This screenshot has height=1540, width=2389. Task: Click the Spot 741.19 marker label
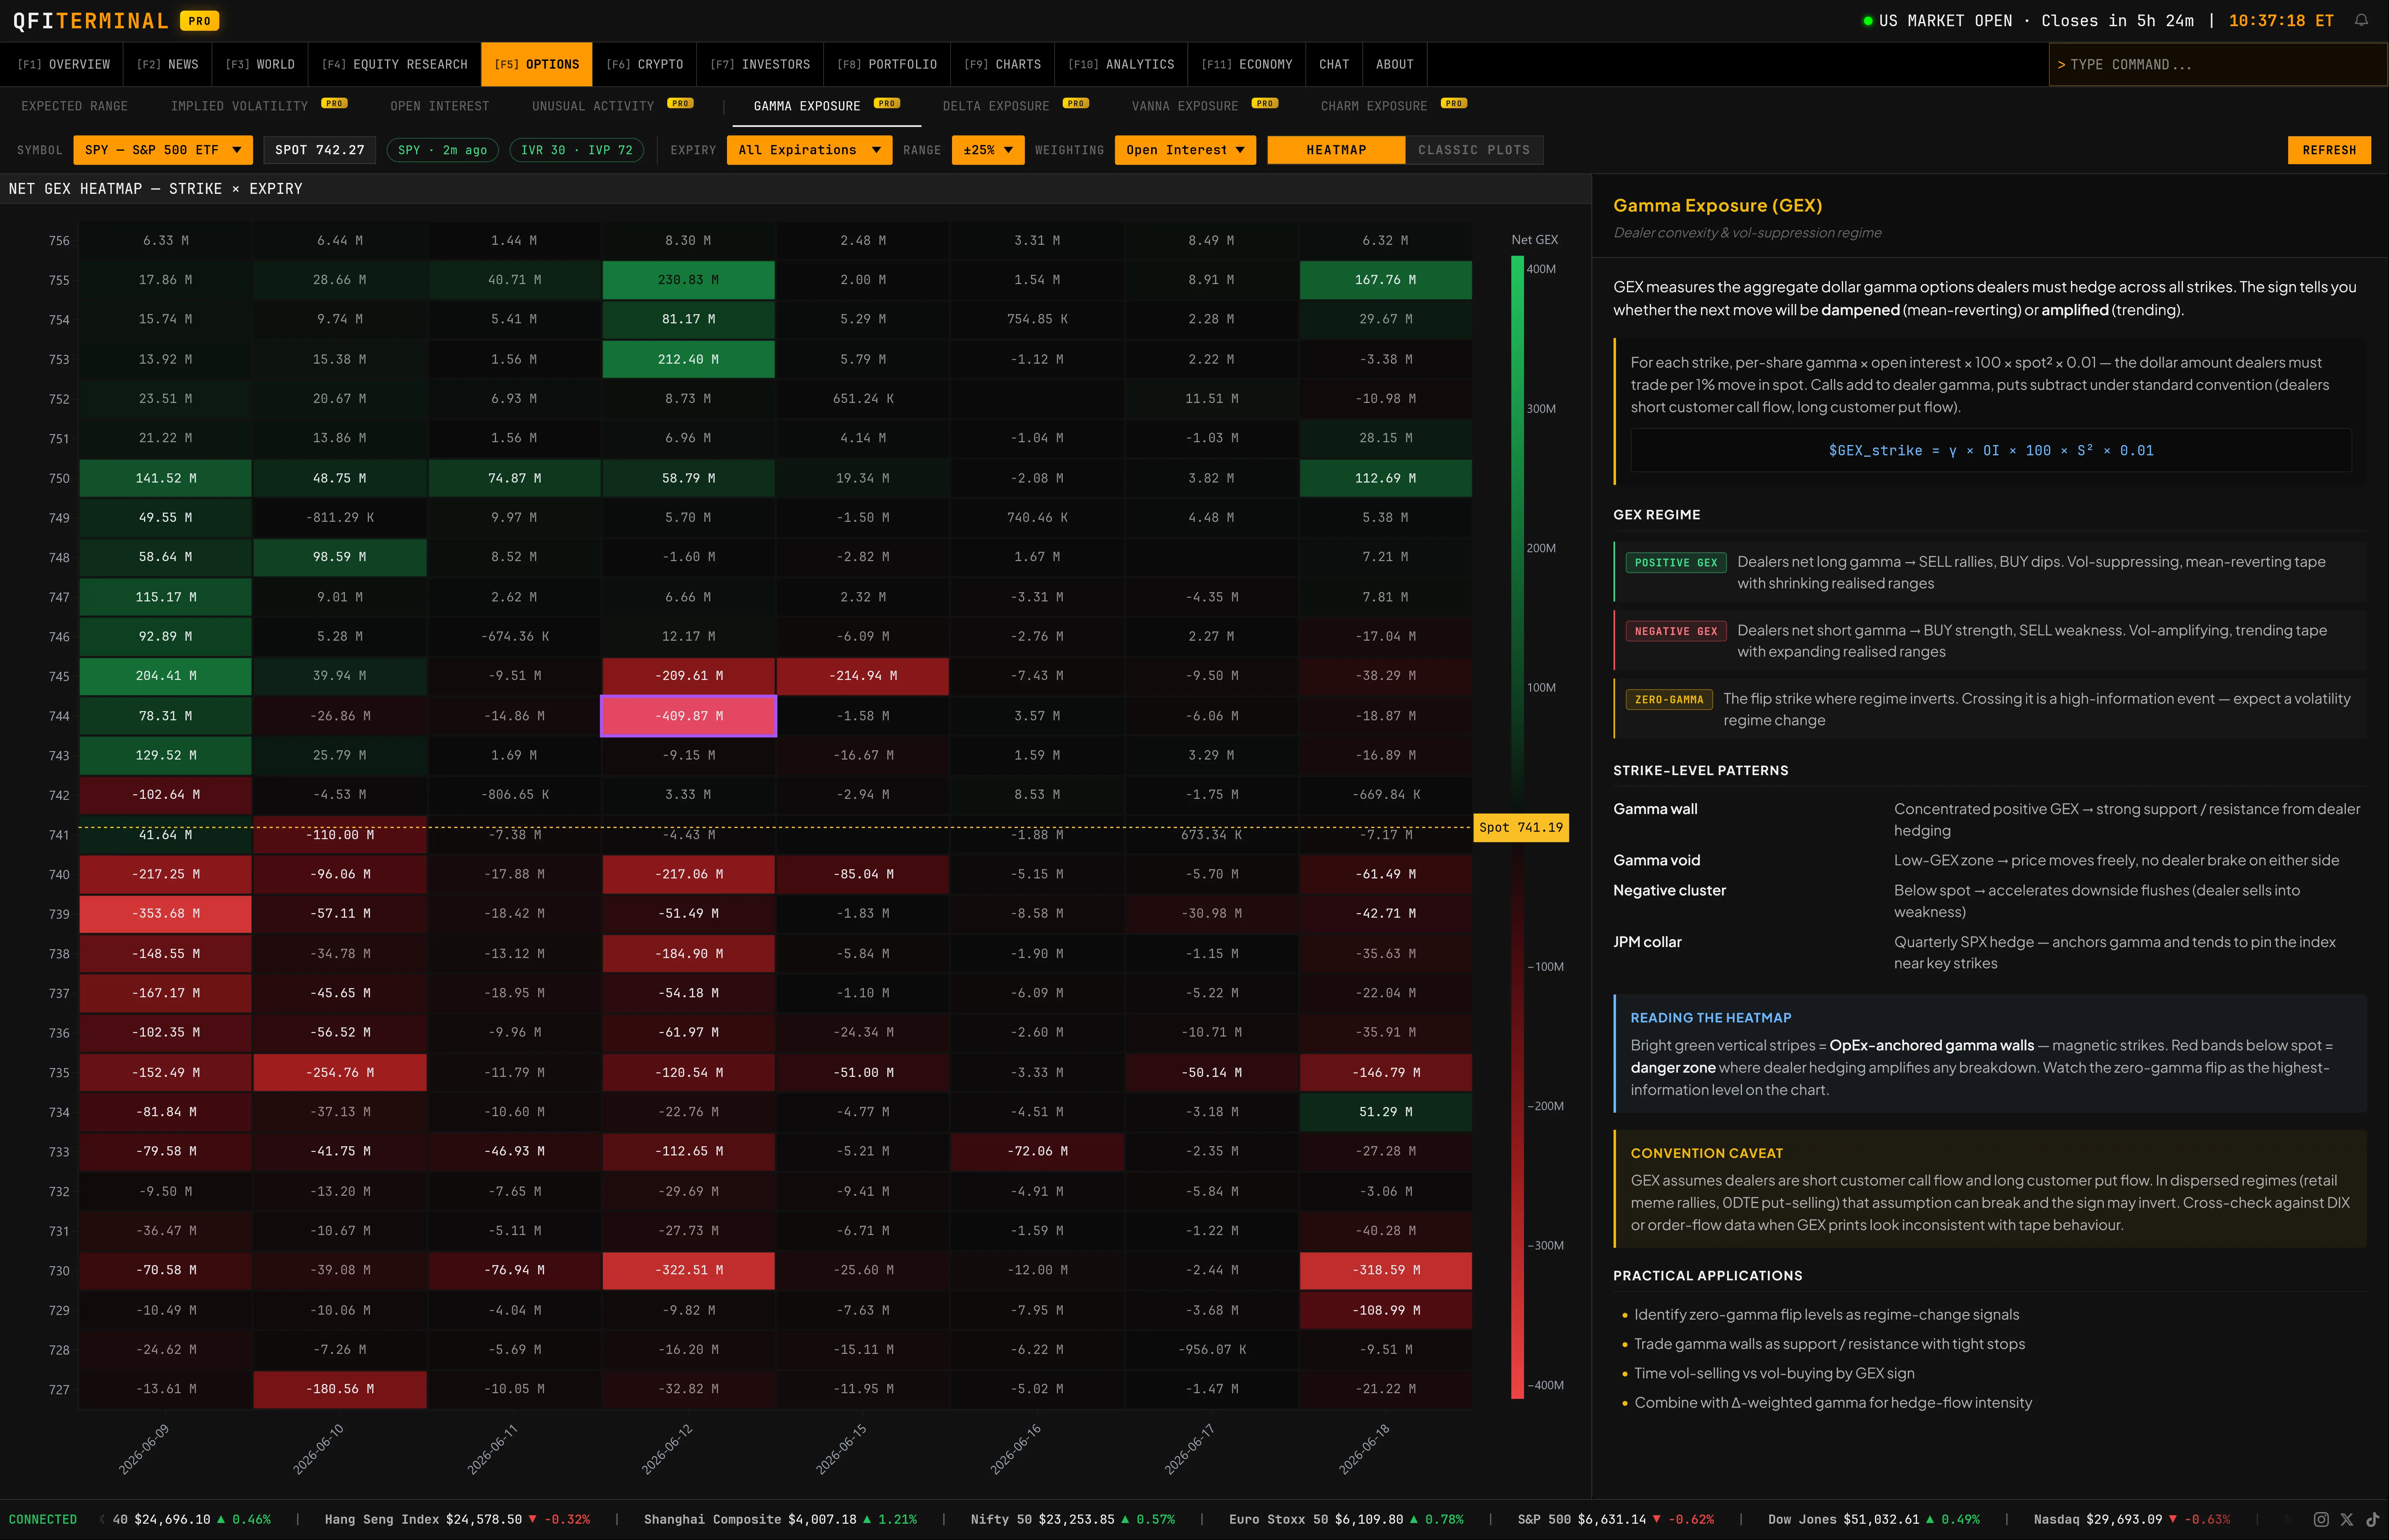click(1521, 827)
